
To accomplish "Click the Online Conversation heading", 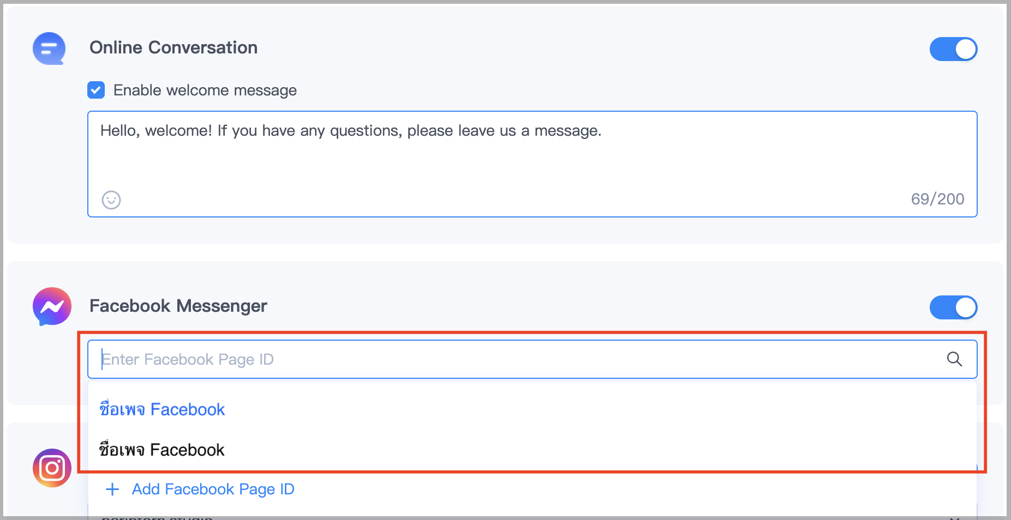I will click(x=174, y=47).
